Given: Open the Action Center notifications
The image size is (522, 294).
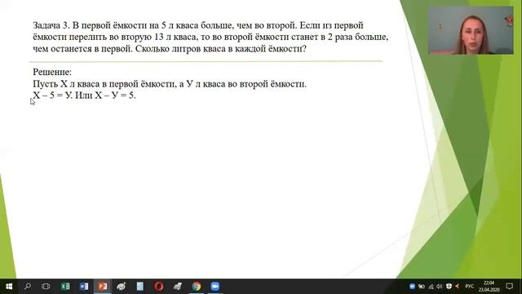Looking at the screenshot, I should (x=509, y=287).
